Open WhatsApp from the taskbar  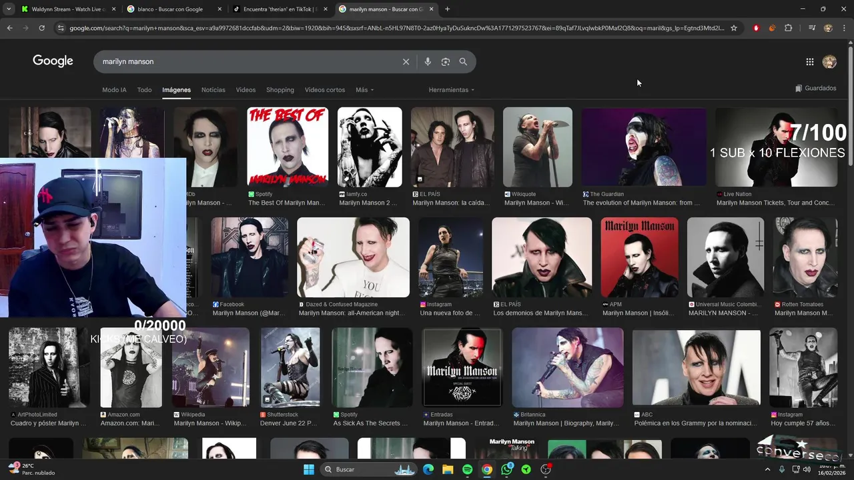pyautogui.click(x=507, y=469)
